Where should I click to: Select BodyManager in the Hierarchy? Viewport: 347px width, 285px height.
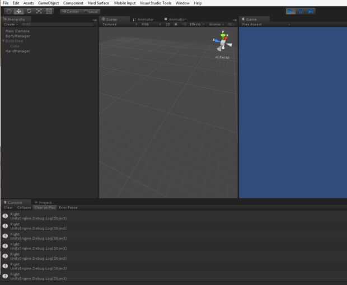[x=18, y=36]
